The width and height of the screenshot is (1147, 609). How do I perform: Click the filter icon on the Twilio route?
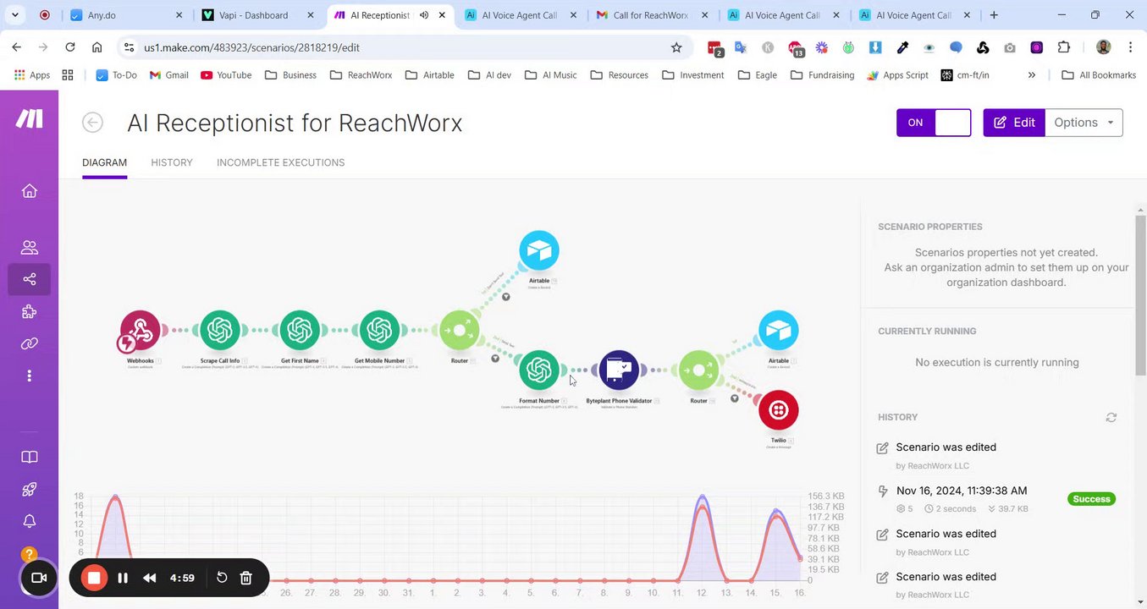(735, 398)
